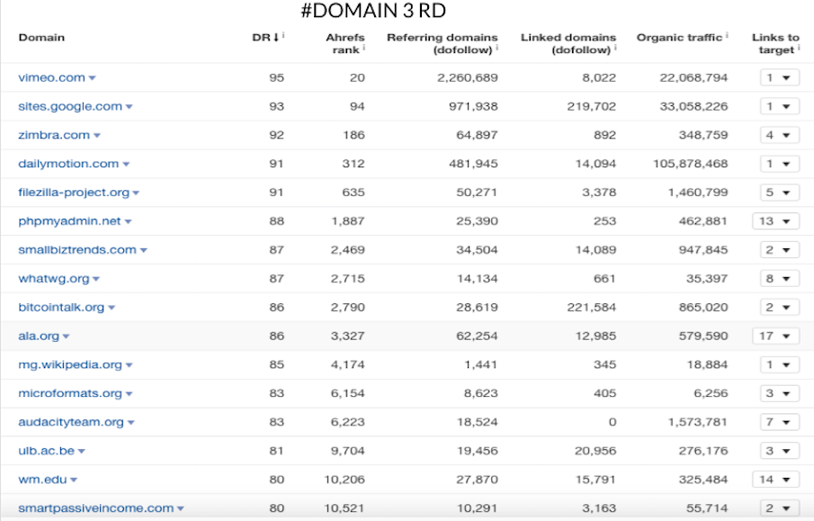Viewport: 814px width, 521px height.
Task: Sort by Organic traffic column header
Action: [679, 38]
